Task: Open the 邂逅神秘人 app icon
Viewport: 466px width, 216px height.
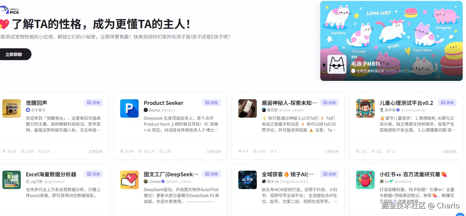Action: tap(248, 108)
